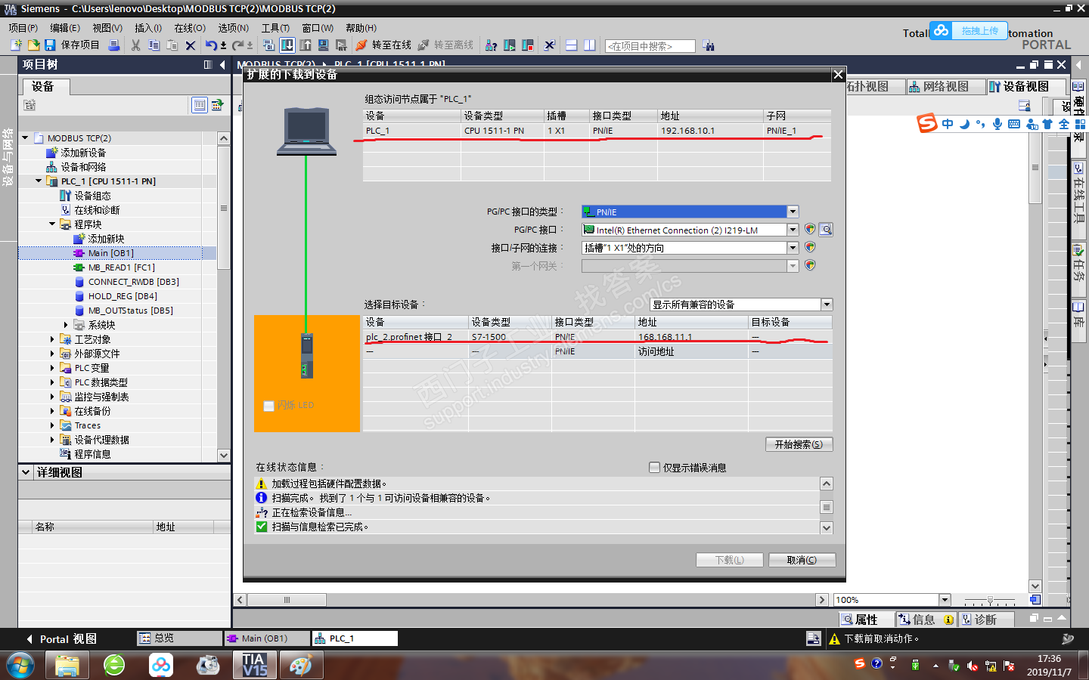Viewport: 1089px width, 680px height.
Task: Open the 接口/子网的连接 dropdown
Action: (793, 248)
